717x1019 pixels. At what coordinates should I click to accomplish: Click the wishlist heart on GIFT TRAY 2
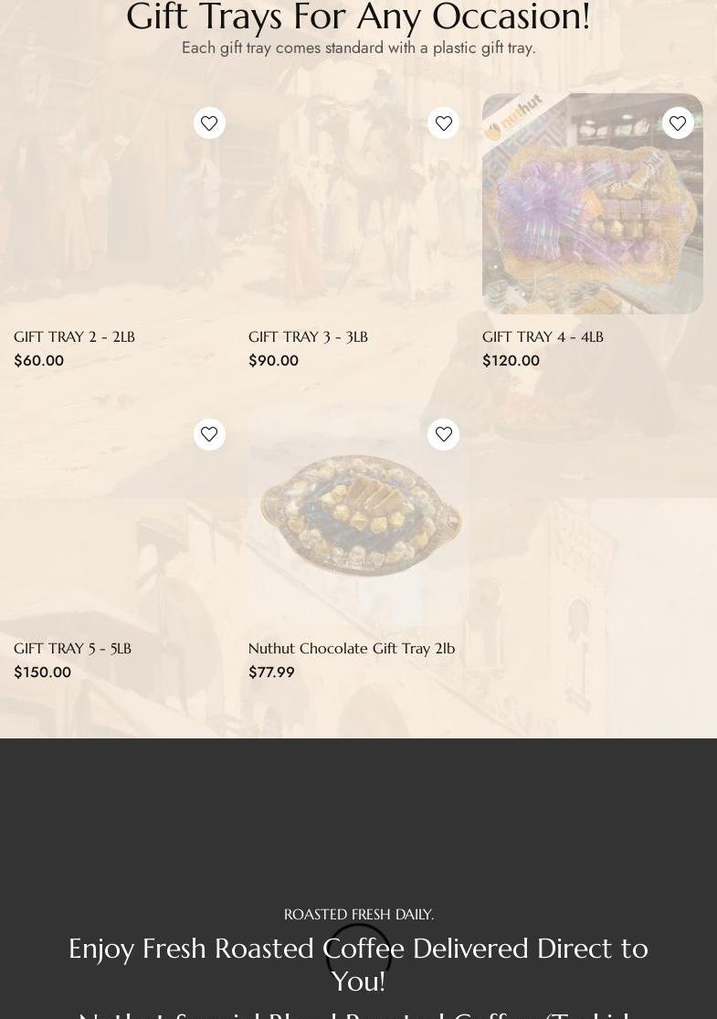tap(209, 122)
